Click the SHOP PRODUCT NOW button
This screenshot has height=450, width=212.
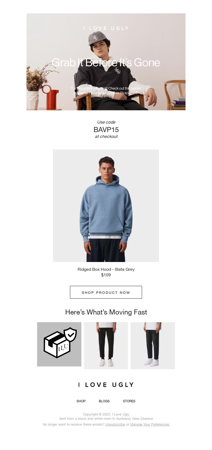coord(106,292)
